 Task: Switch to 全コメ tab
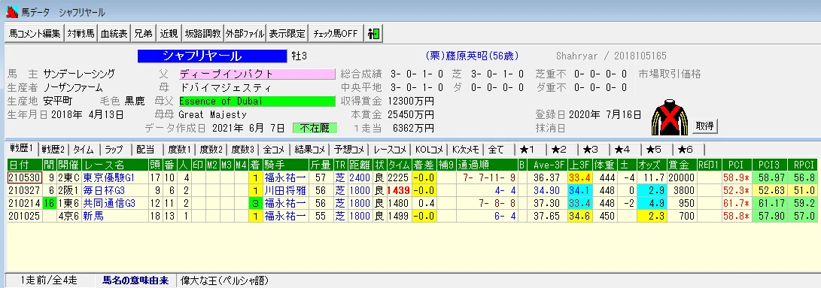(x=275, y=149)
